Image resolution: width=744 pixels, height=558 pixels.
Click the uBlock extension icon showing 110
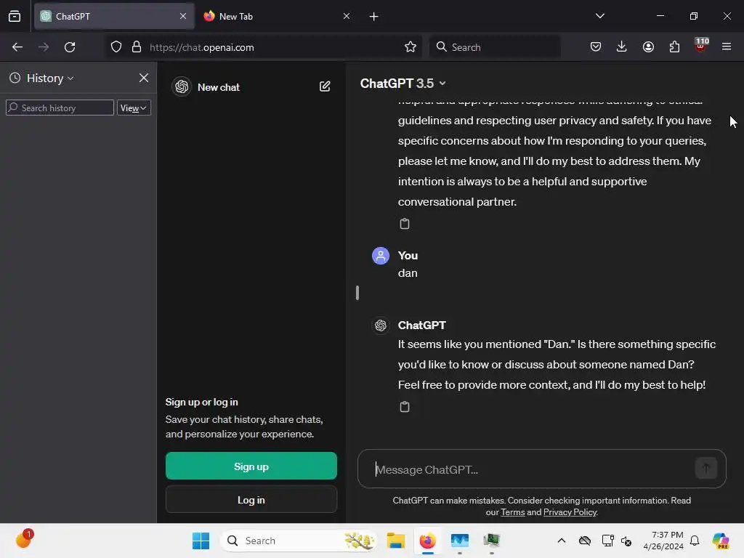click(701, 46)
